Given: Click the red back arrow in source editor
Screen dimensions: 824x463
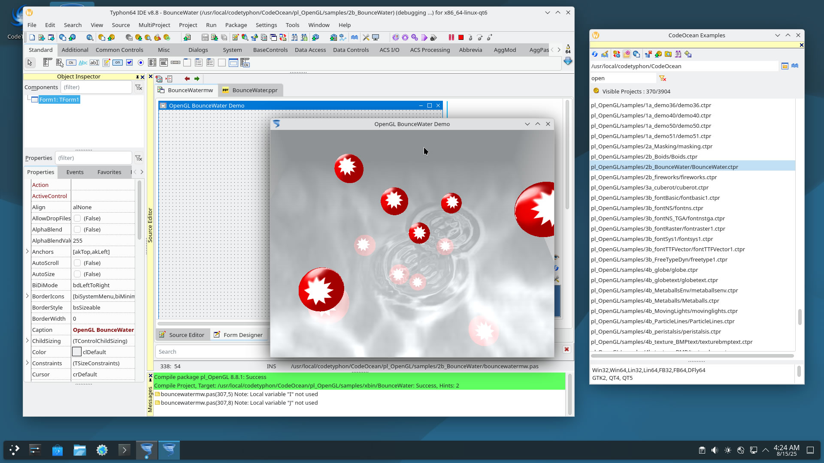Looking at the screenshot, I should click(187, 78).
